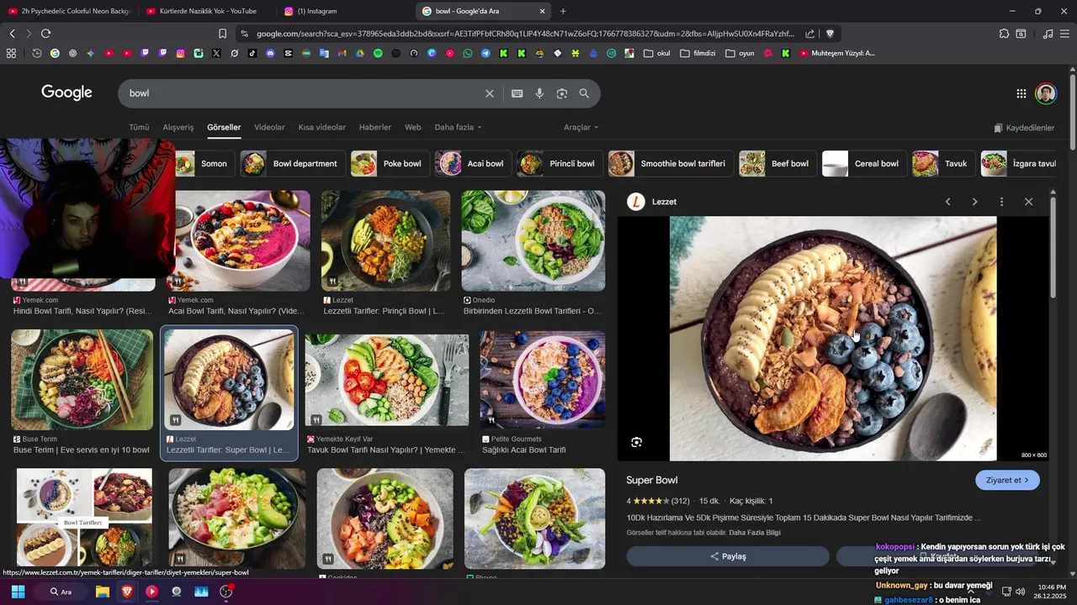Open the Tavuk Bowl Tarifi thumbnail
The width and height of the screenshot is (1077, 605).
tap(386, 381)
